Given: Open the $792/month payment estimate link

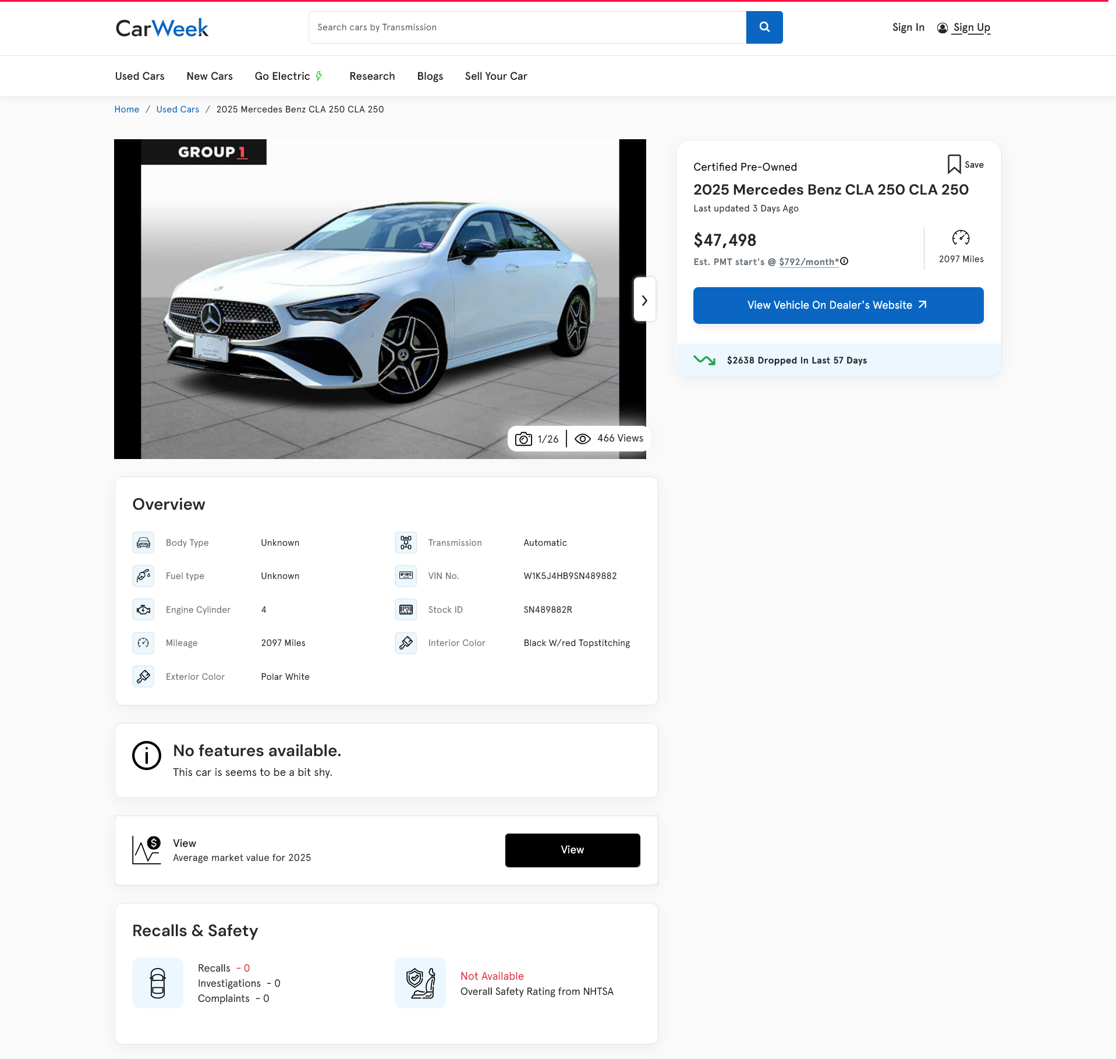Looking at the screenshot, I should coord(809,262).
